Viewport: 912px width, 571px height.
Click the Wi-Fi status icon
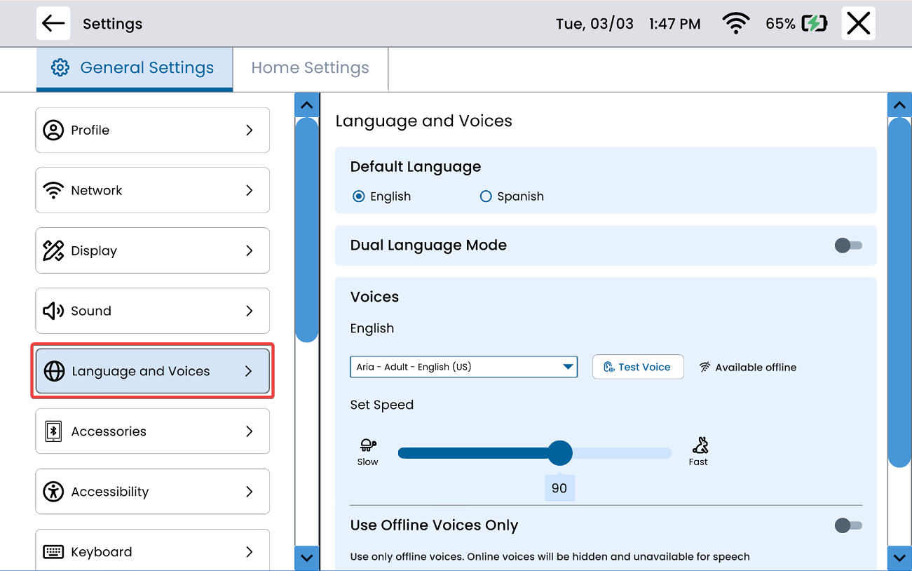[x=735, y=24]
